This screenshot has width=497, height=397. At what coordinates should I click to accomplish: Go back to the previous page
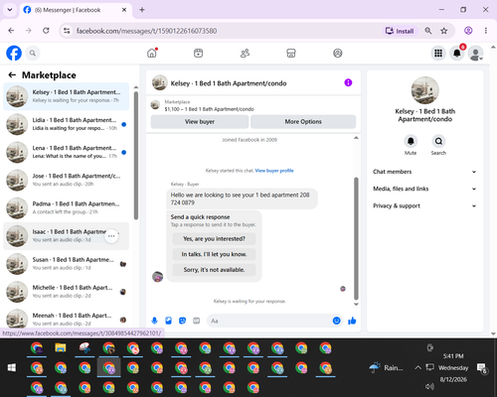[x=11, y=31]
